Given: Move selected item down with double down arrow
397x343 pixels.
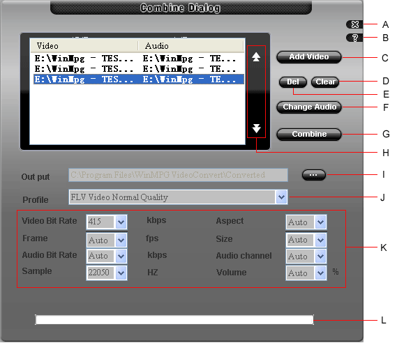Looking at the screenshot, I should click(256, 128).
